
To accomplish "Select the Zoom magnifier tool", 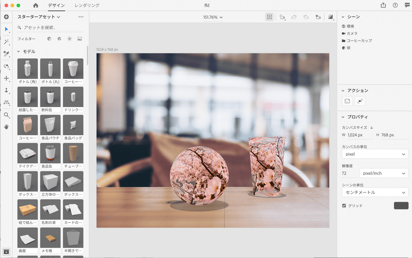I will click(x=6, y=115).
